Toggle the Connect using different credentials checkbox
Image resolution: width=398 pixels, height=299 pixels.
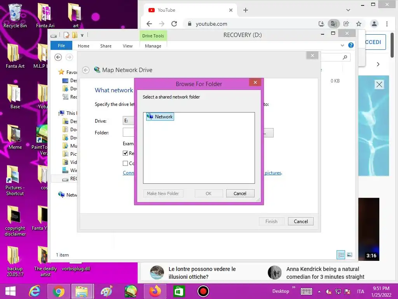click(x=125, y=163)
